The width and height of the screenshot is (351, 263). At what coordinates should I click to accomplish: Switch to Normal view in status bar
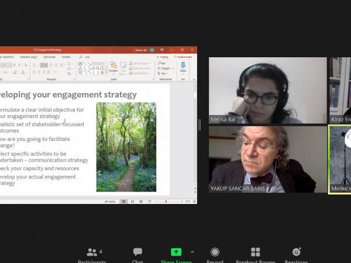124,202
